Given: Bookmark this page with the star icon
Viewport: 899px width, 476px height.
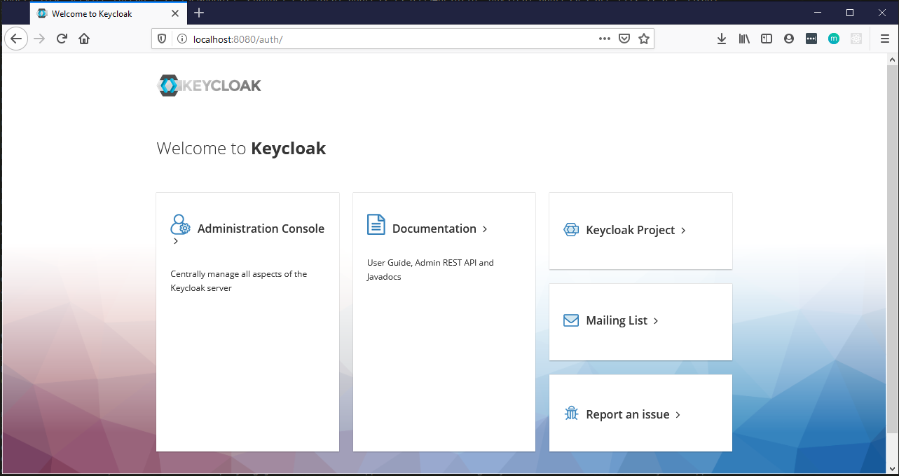Looking at the screenshot, I should pyautogui.click(x=643, y=39).
